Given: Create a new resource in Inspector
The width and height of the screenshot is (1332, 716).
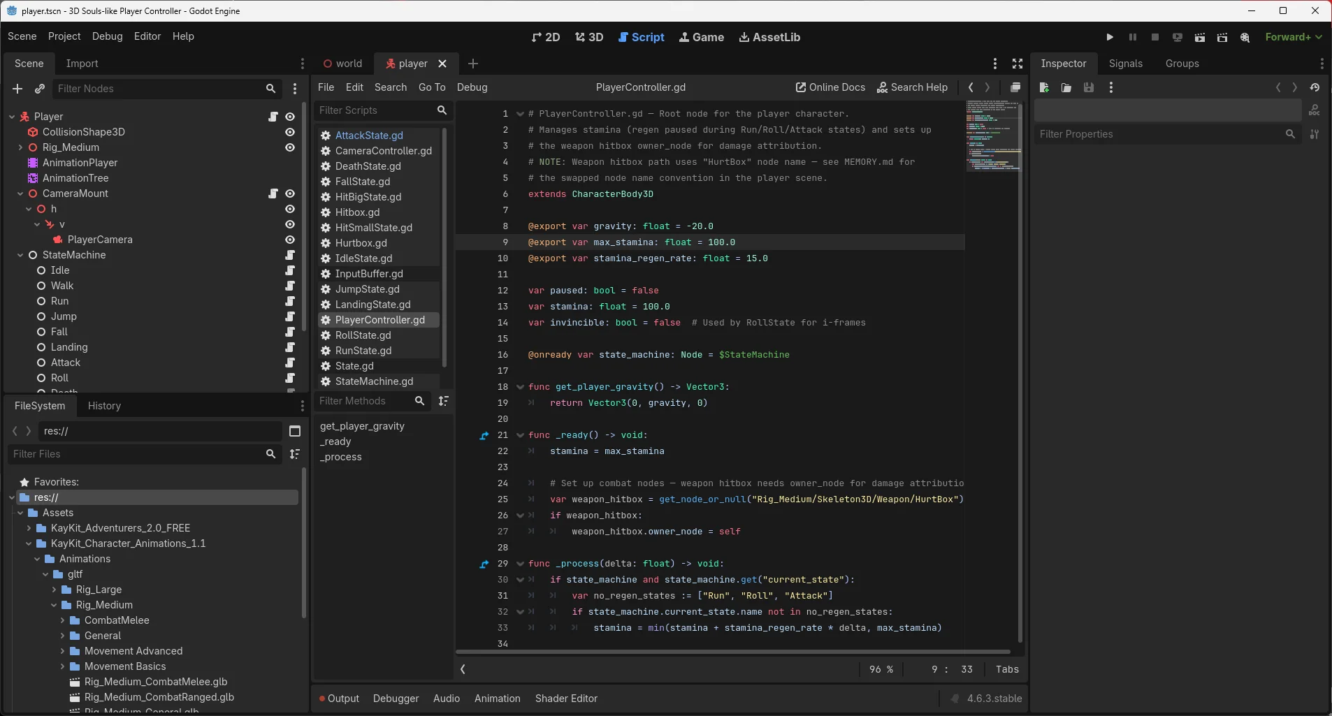Looking at the screenshot, I should 1044,87.
